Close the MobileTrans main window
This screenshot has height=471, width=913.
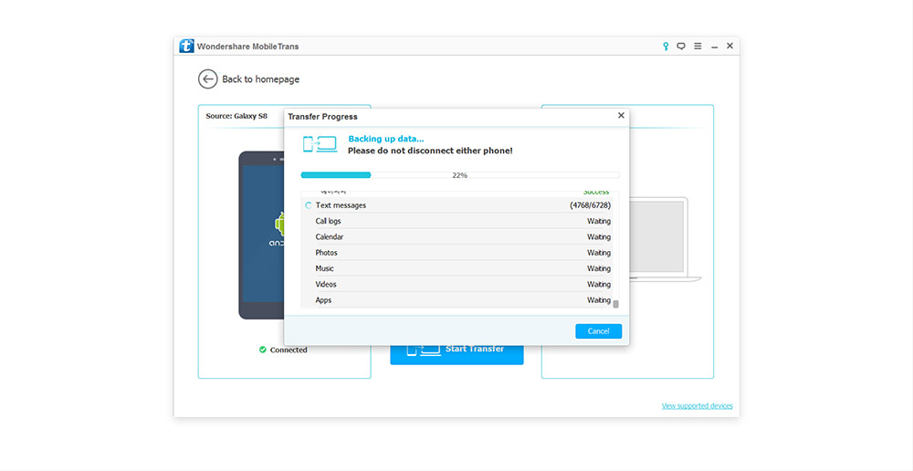[729, 46]
